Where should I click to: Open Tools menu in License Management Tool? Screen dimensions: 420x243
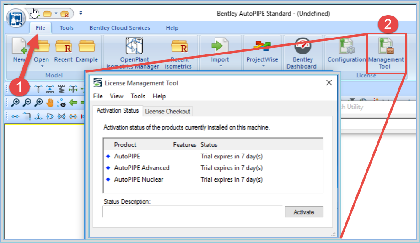click(x=138, y=96)
